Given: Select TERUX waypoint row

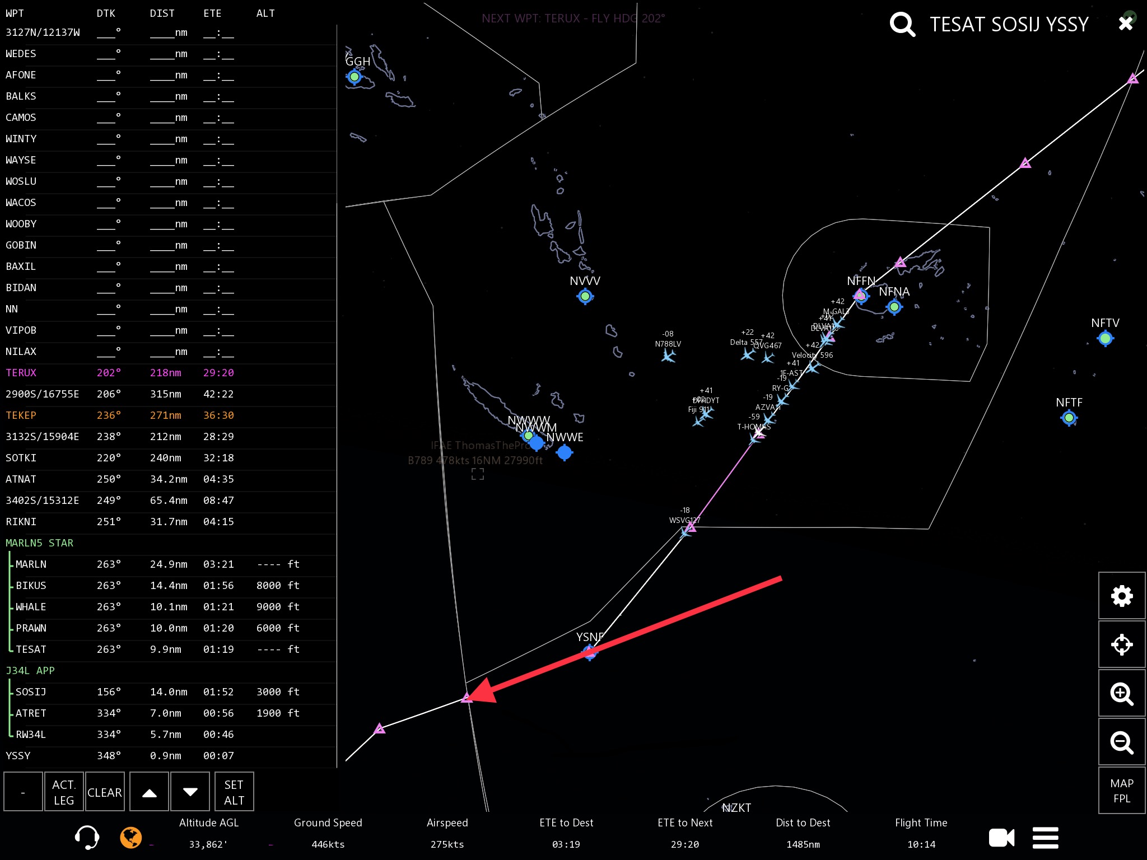Looking at the screenshot, I should (21, 373).
